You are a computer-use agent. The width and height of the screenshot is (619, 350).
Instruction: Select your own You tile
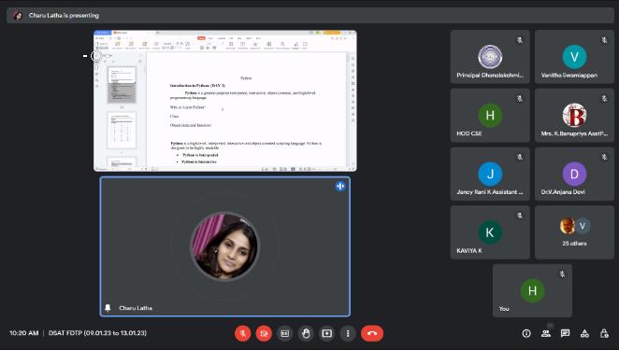(x=532, y=290)
